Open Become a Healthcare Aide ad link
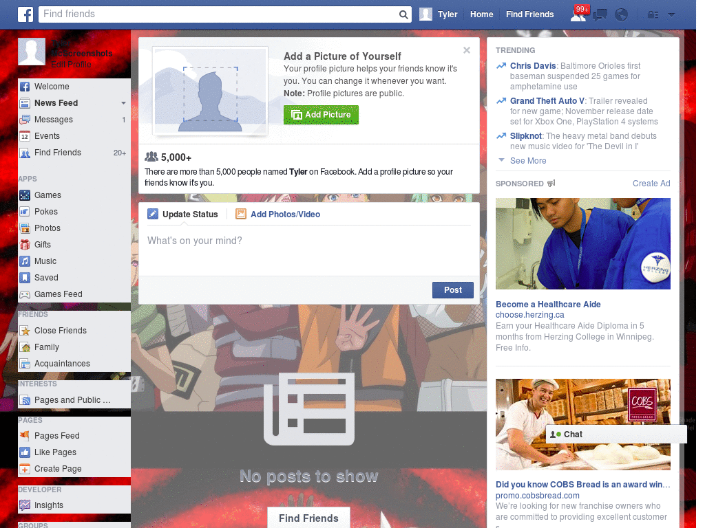The image size is (705, 528). (x=548, y=305)
